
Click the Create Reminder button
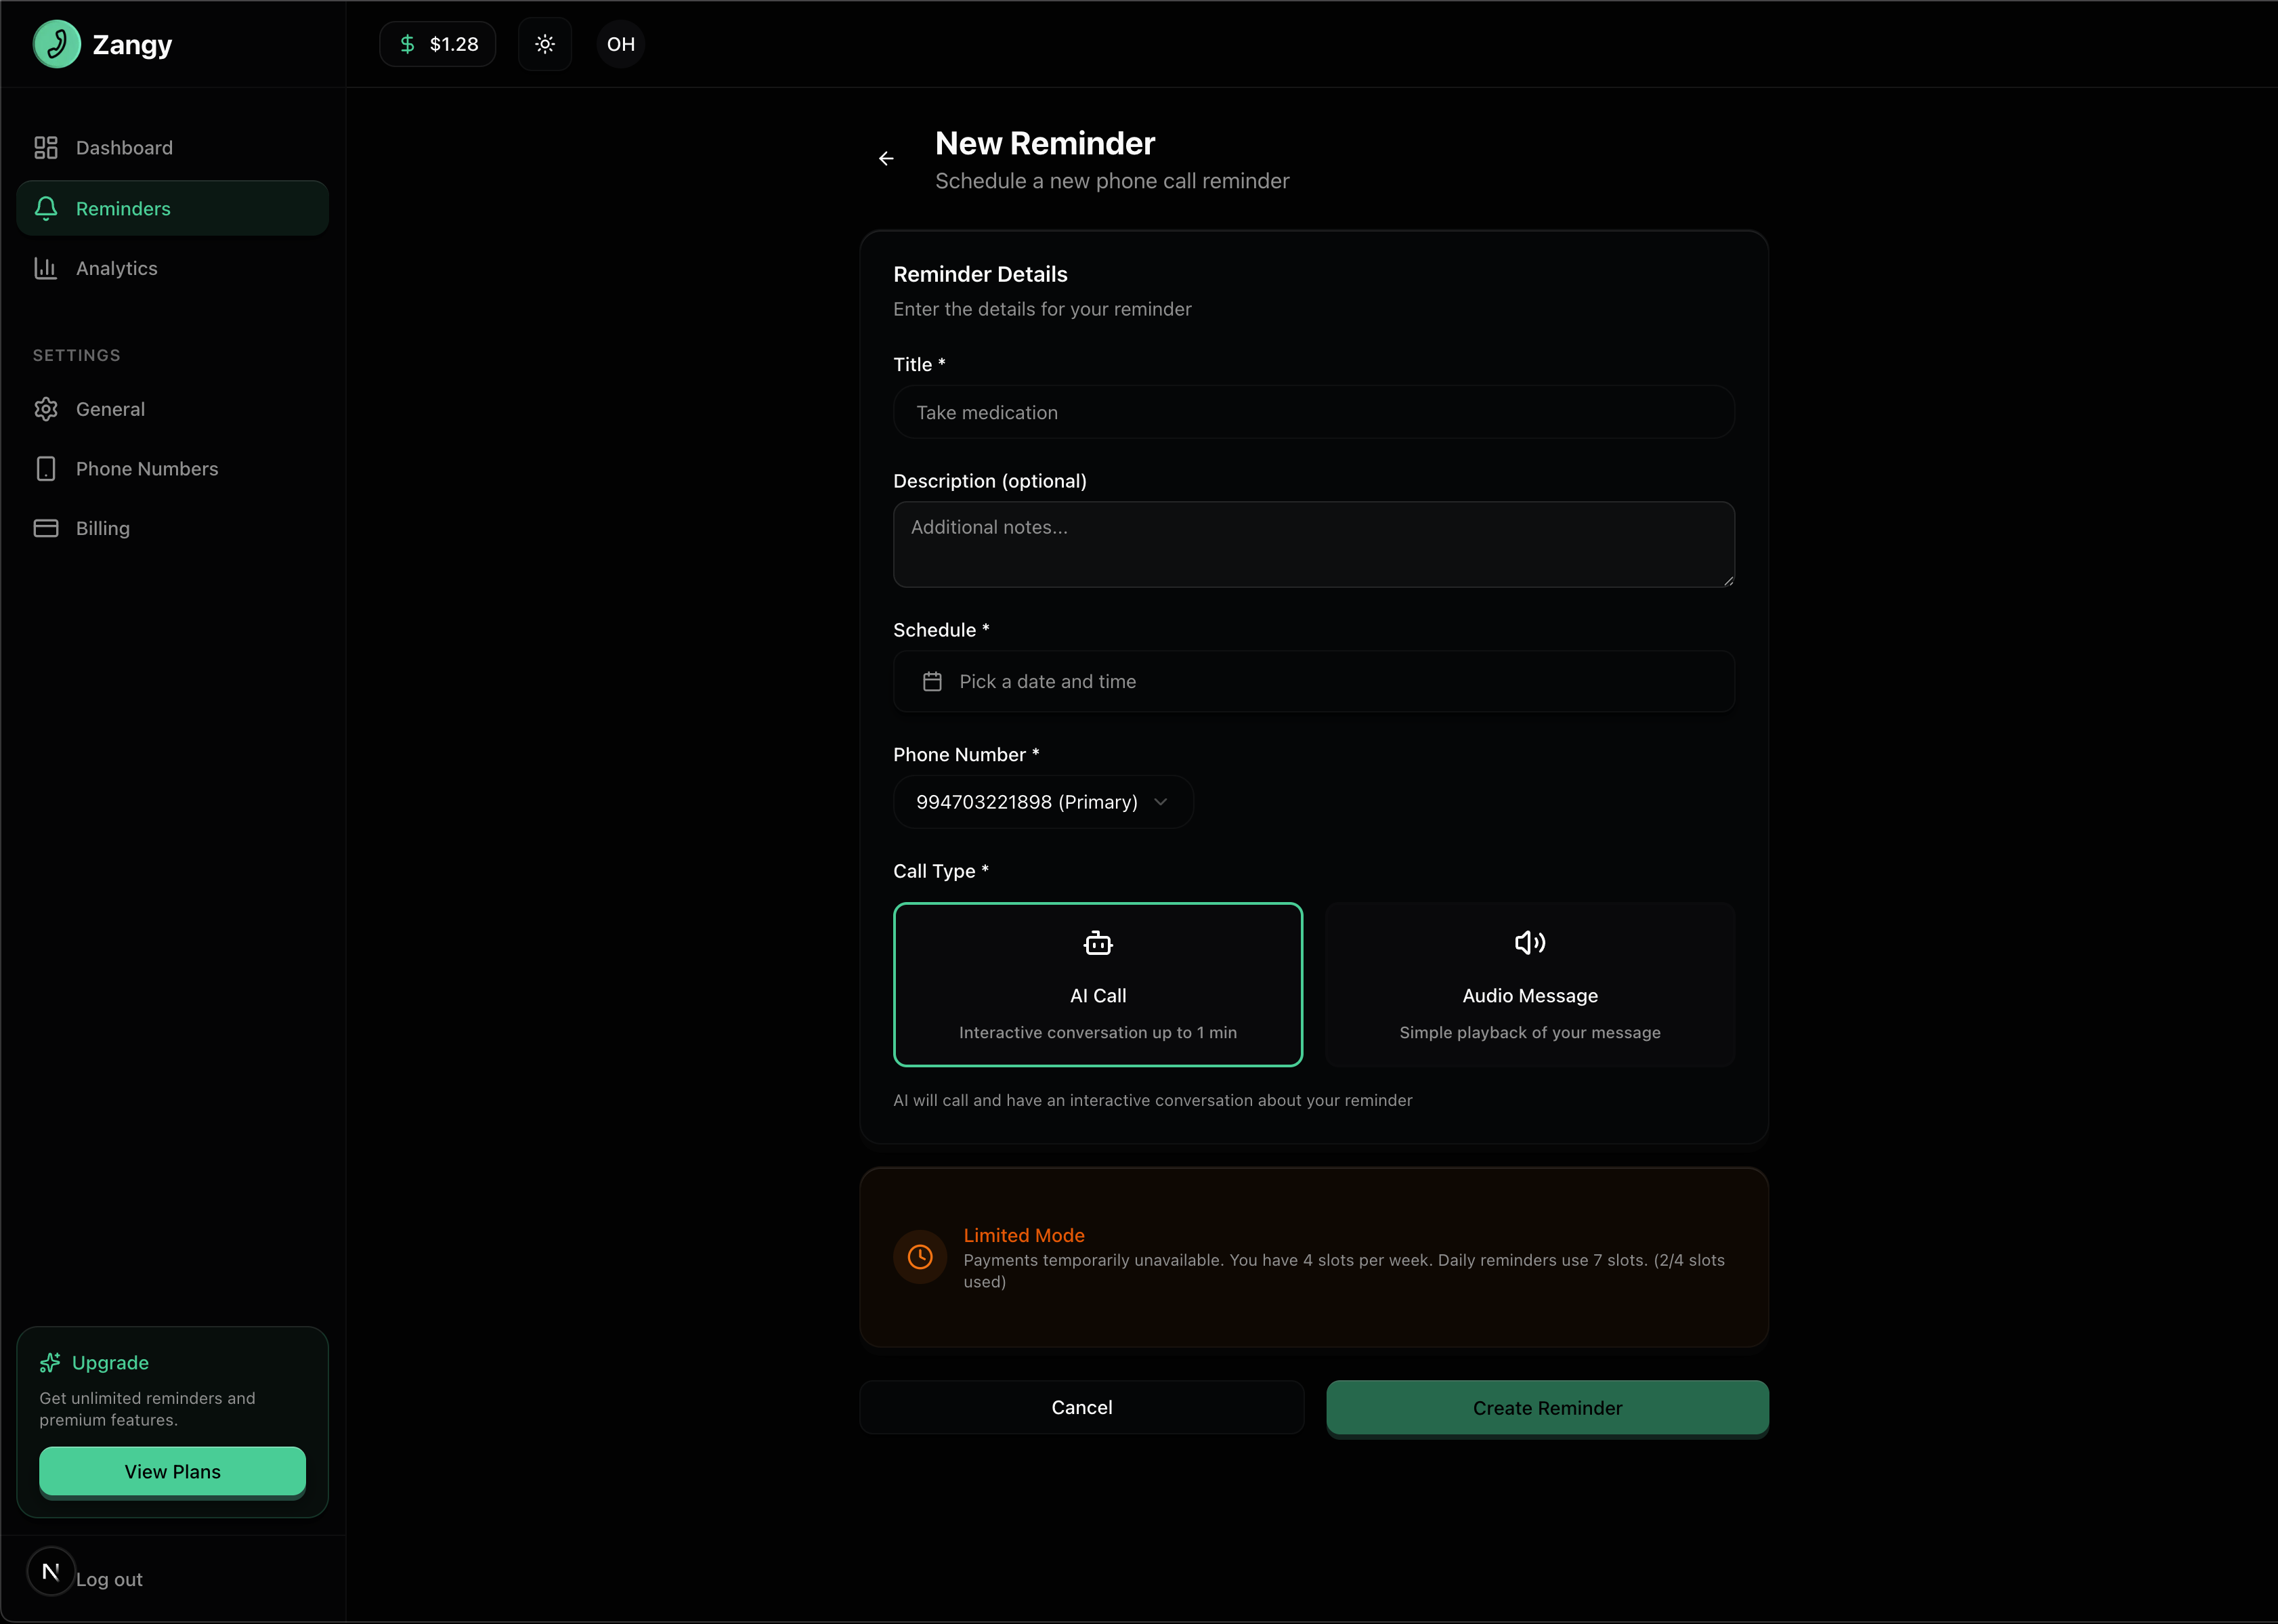(1546, 1407)
